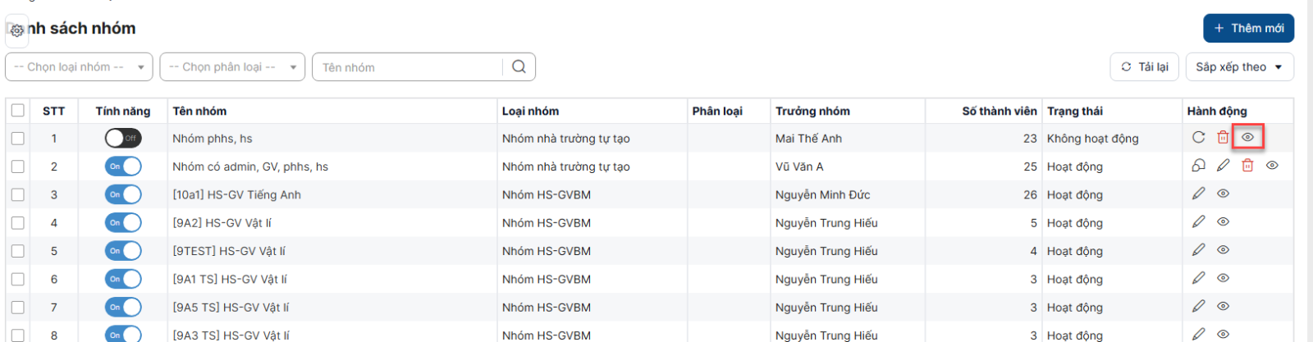Click the restore icon for Nhóm phhs, hs

(x=1198, y=138)
